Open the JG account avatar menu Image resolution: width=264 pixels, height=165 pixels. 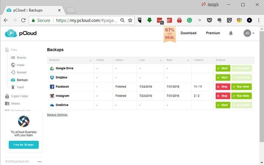(249, 33)
